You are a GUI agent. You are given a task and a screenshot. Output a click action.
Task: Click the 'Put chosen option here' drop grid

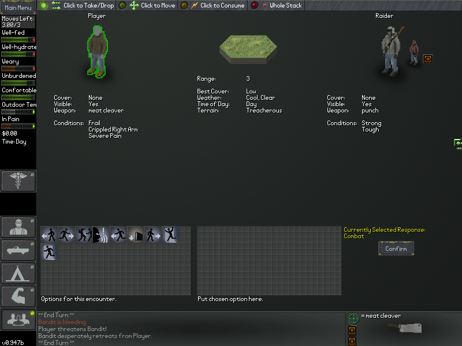269,261
